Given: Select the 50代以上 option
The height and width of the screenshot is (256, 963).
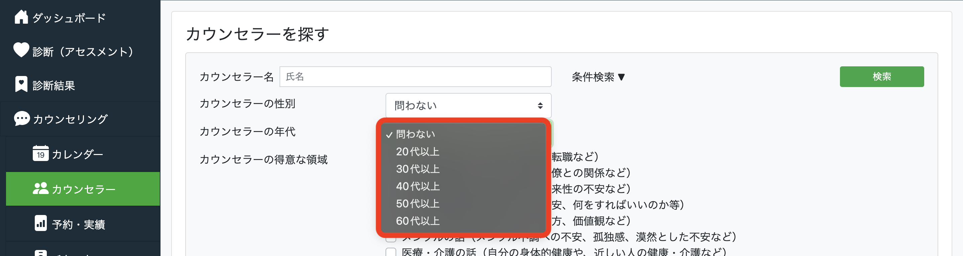Looking at the screenshot, I should click(463, 203).
